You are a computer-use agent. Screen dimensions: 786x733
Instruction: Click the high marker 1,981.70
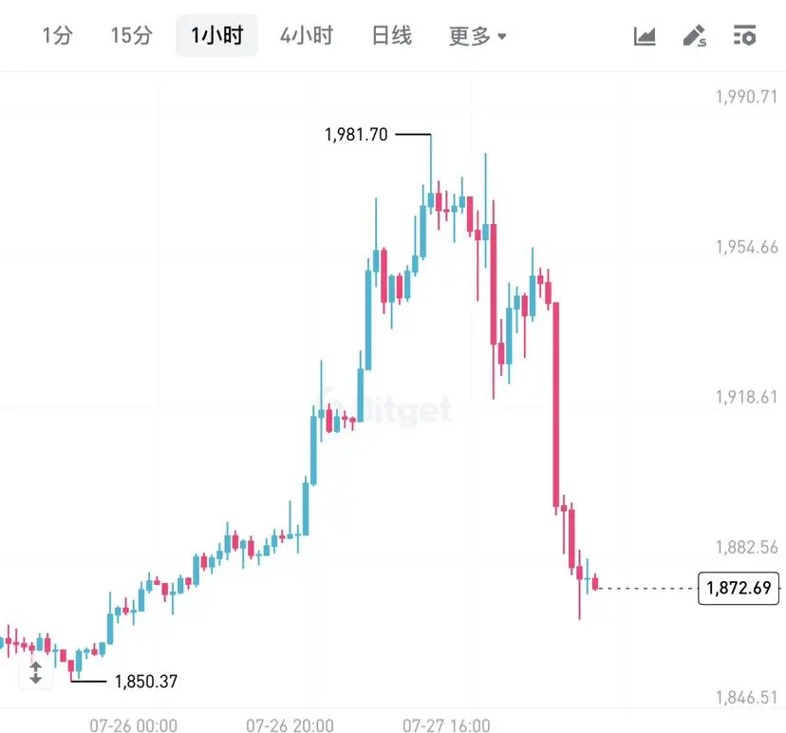point(356,135)
